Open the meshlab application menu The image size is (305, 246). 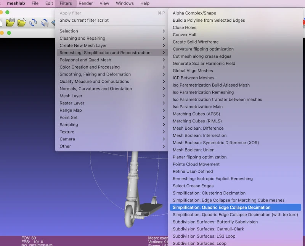[16, 3]
